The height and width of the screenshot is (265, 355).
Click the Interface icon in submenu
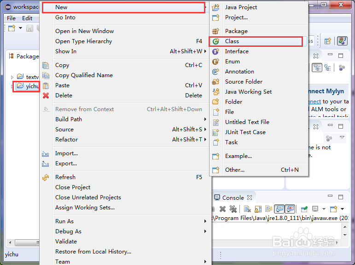click(215, 51)
